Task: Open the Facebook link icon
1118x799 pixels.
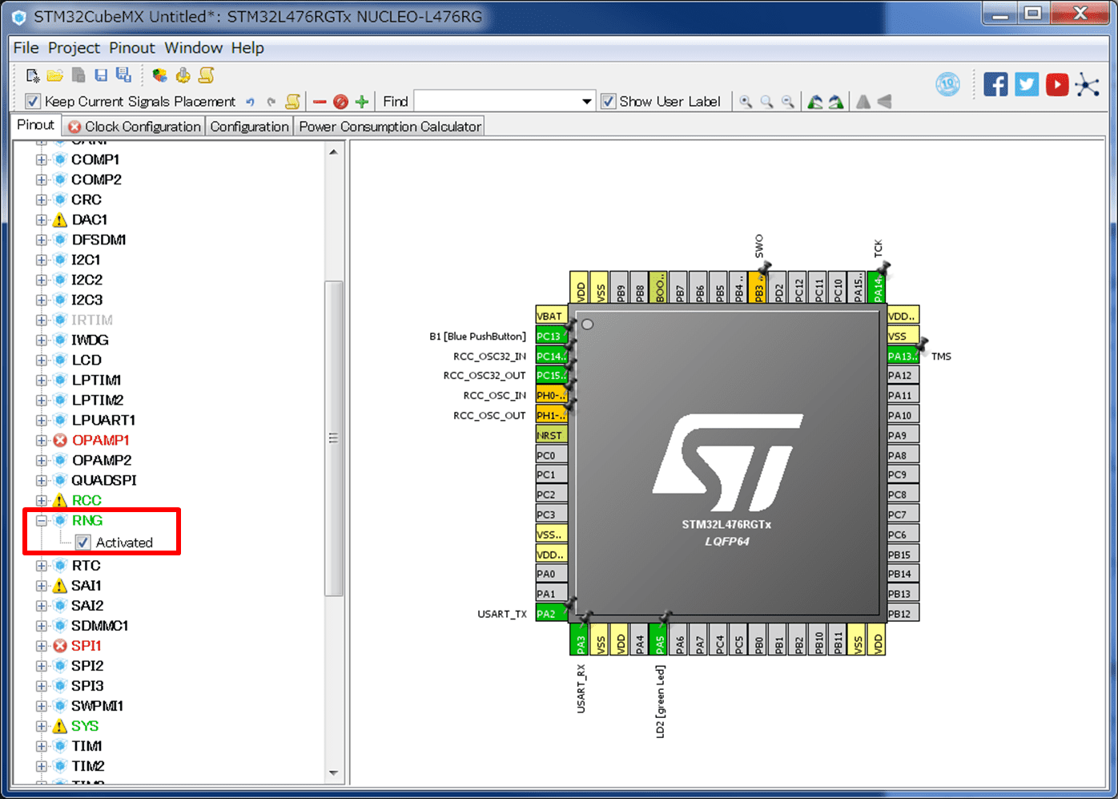Action: pyautogui.click(x=995, y=84)
